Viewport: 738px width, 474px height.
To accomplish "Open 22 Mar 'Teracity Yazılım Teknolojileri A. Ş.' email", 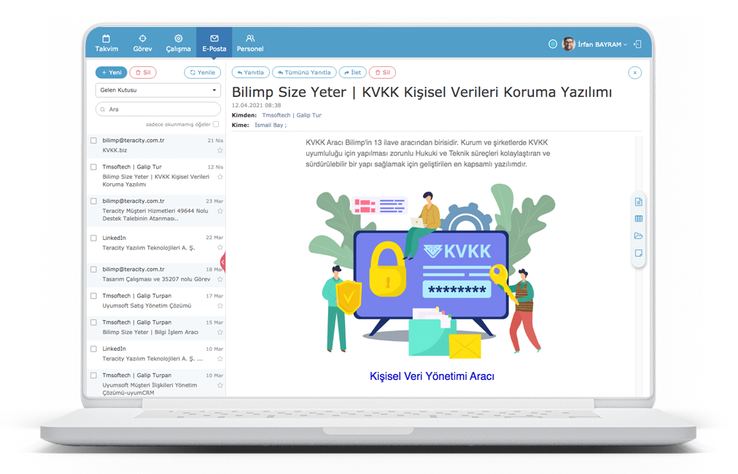I will tap(149, 248).
